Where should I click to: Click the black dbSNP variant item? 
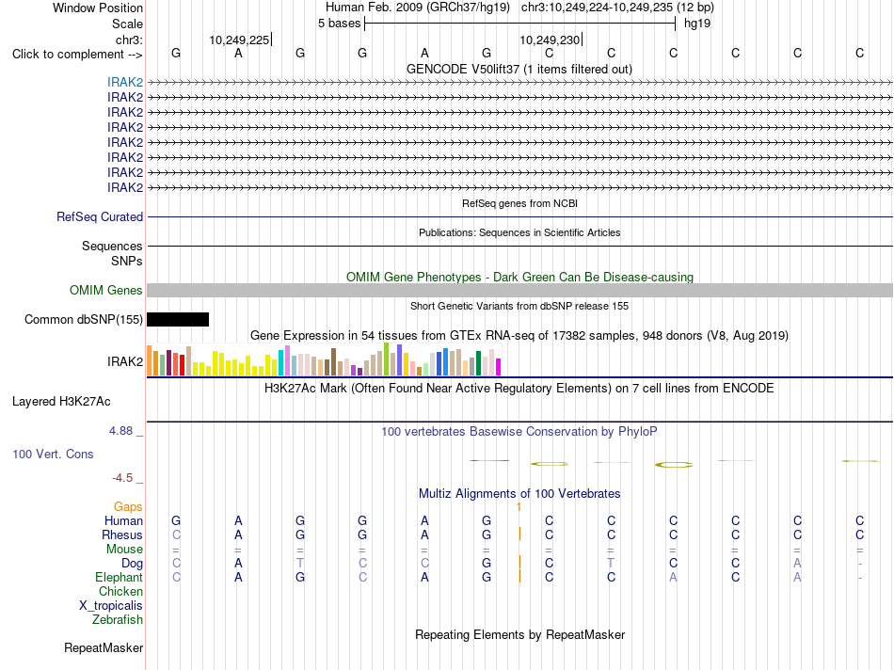[x=178, y=319]
